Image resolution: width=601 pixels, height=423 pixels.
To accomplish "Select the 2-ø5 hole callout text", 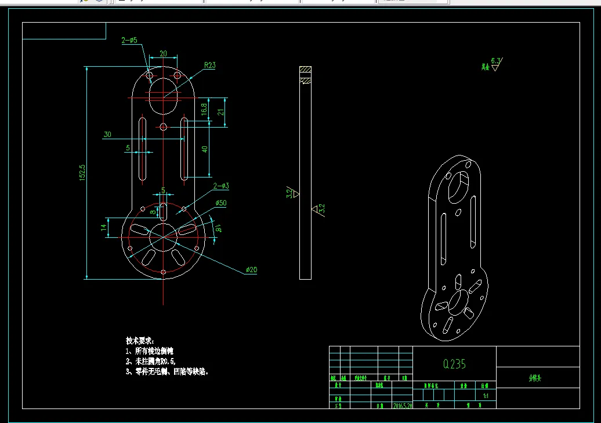I will pos(129,40).
